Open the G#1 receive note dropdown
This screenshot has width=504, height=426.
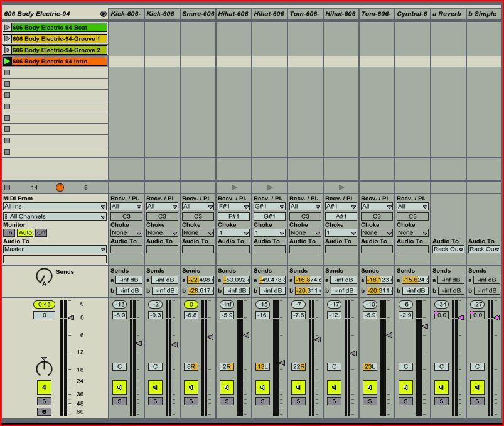269,207
